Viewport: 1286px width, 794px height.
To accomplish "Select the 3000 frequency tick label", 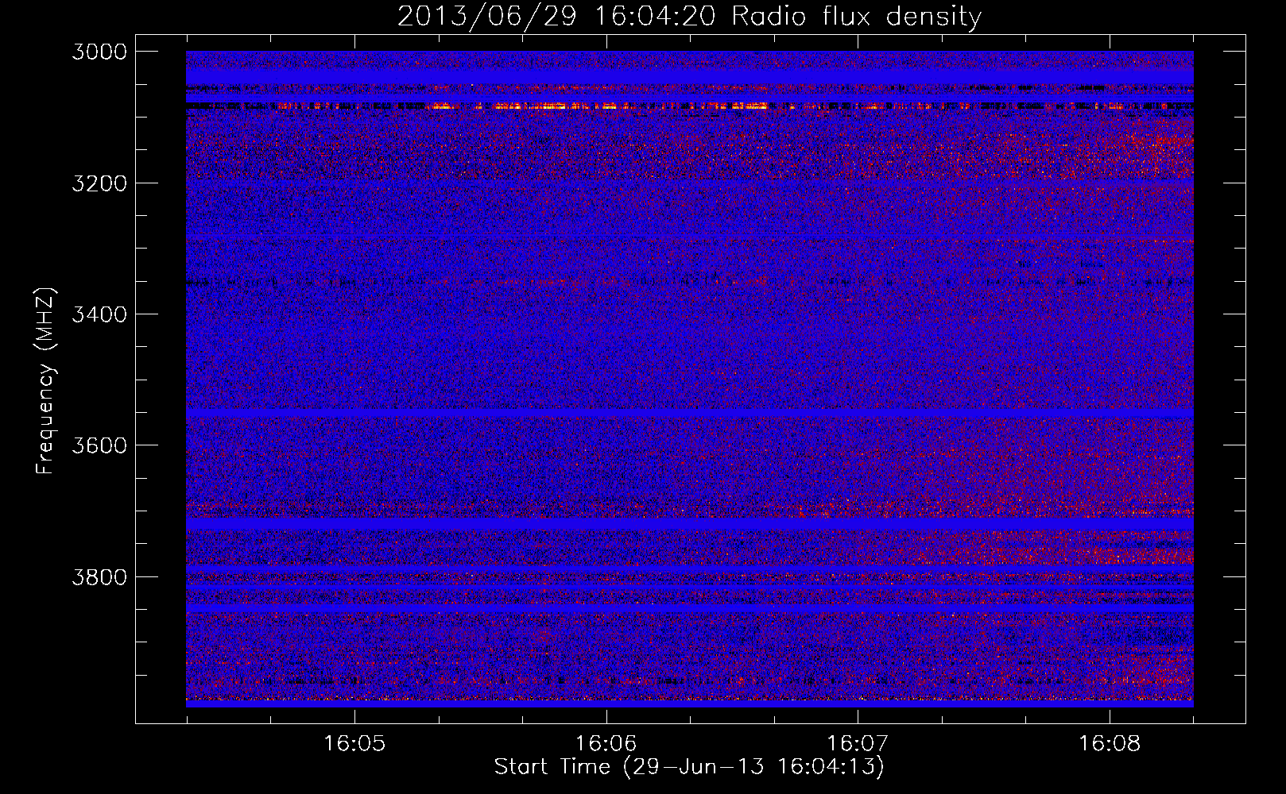I will pyautogui.click(x=99, y=52).
